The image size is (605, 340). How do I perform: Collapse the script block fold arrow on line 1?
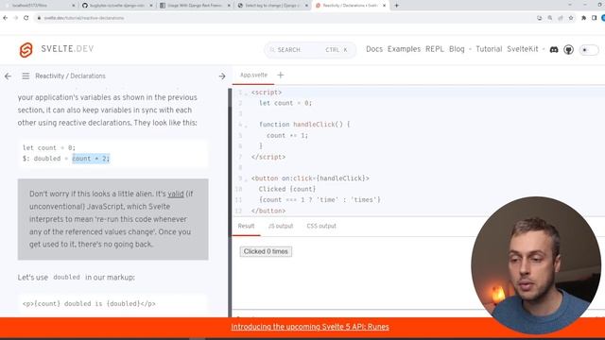coord(246,93)
